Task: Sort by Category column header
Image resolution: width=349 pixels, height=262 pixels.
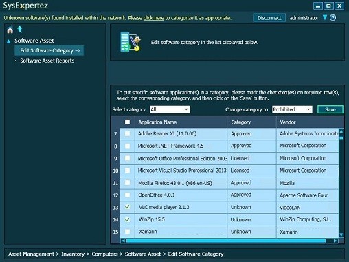Action: (x=251, y=122)
